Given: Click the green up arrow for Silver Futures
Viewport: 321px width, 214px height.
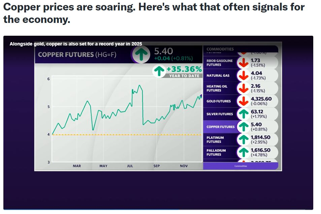Looking at the screenshot, I should point(243,114).
